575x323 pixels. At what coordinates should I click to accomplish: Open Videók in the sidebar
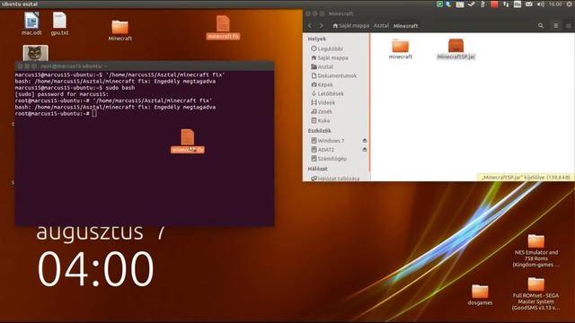pos(323,102)
